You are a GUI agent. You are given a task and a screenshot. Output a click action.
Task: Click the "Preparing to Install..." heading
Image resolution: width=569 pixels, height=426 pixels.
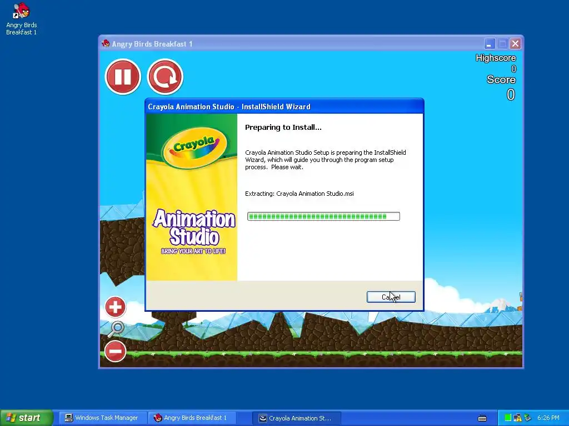(x=283, y=127)
